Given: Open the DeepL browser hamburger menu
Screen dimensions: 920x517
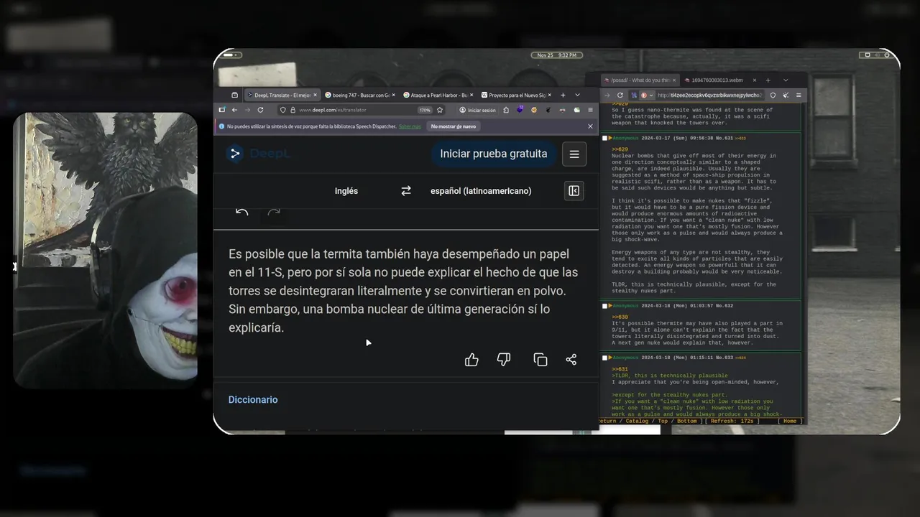Looking at the screenshot, I should (x=591, y=110).
